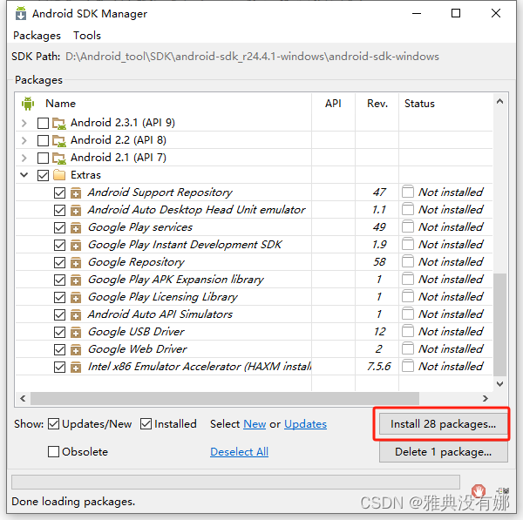Expand the Android 2.1 (API 7) node

coord(24,158)
